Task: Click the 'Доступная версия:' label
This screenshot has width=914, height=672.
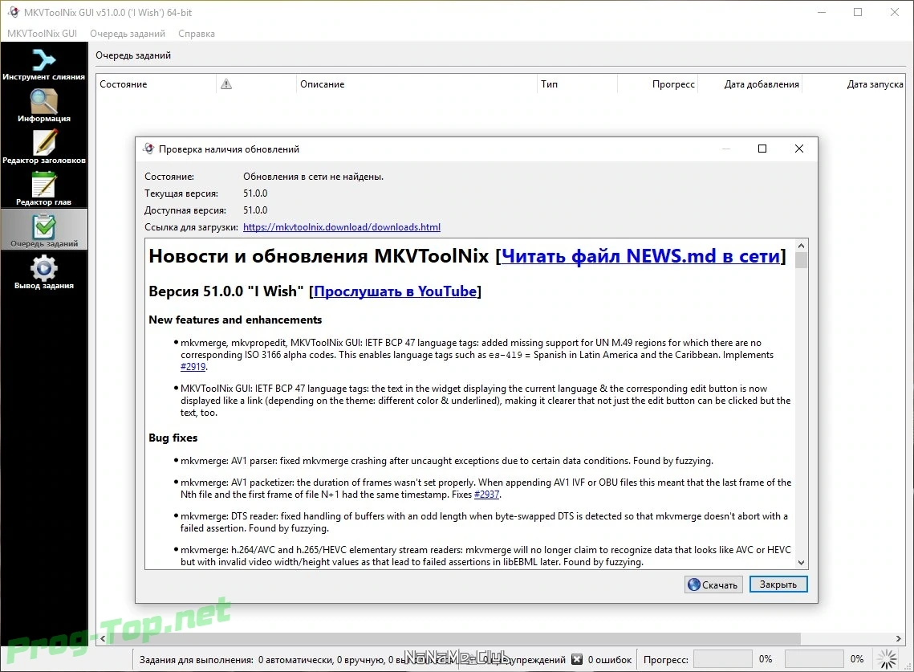Action: coord(185,210)
